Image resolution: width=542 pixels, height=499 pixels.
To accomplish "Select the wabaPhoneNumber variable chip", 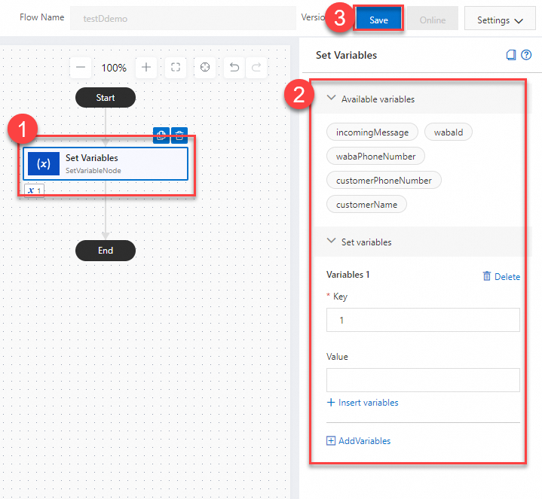I will coord(375,157).
